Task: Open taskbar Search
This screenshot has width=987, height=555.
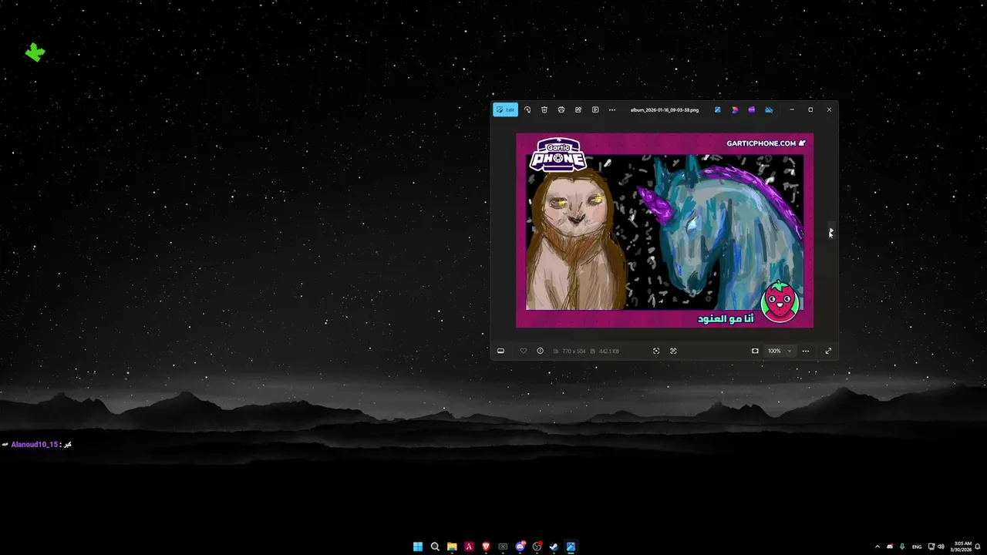Action: click(x=435, y=547)
